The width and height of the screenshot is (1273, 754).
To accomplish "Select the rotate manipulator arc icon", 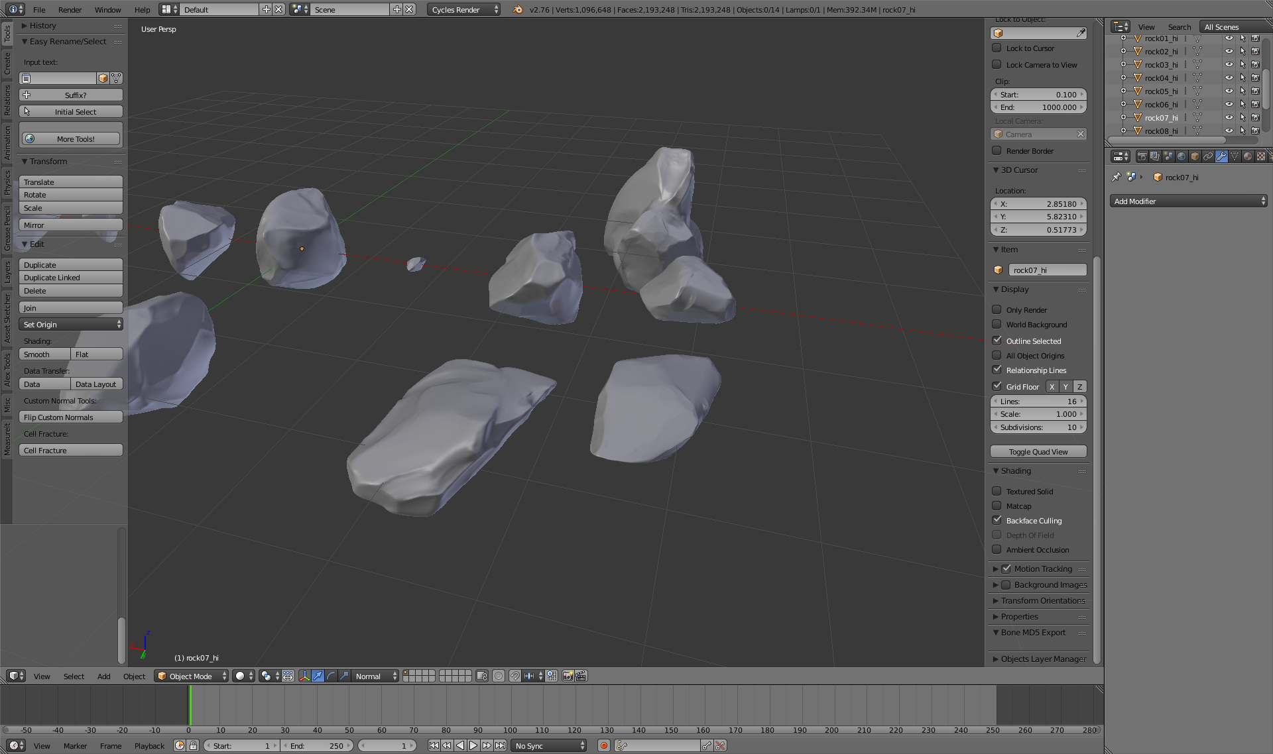I will point(331,676).
